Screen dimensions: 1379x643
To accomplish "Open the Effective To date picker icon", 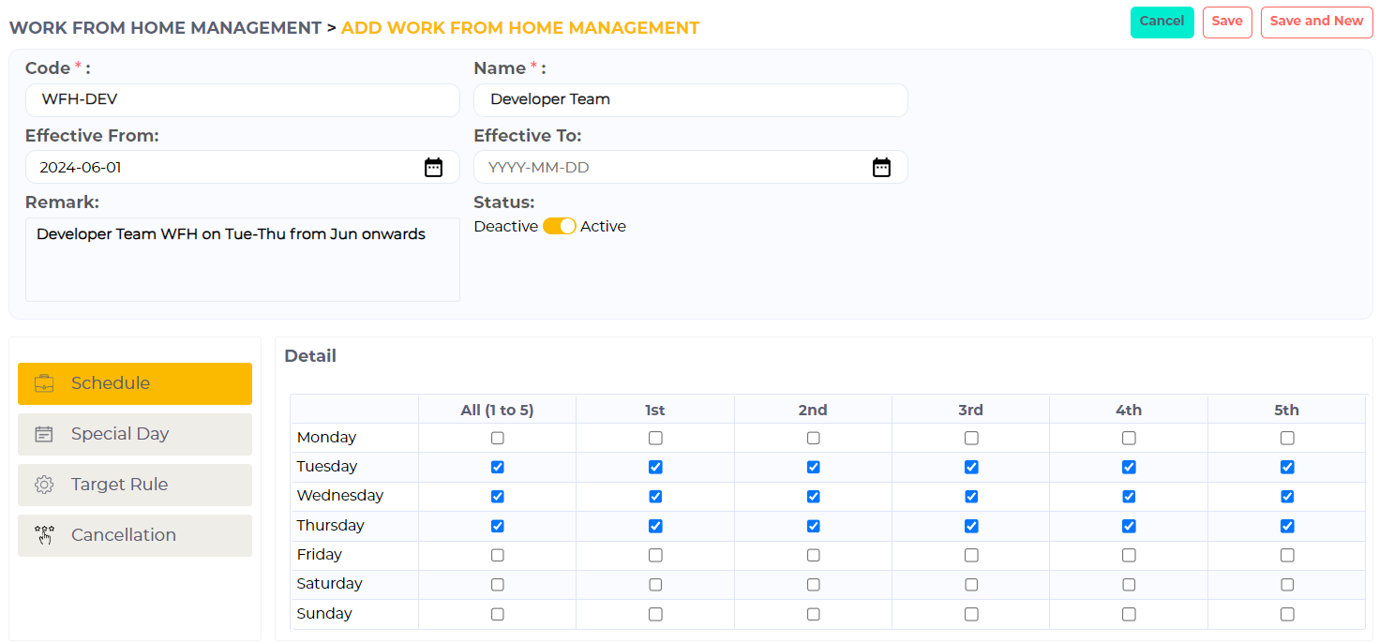I will point(881,166).
